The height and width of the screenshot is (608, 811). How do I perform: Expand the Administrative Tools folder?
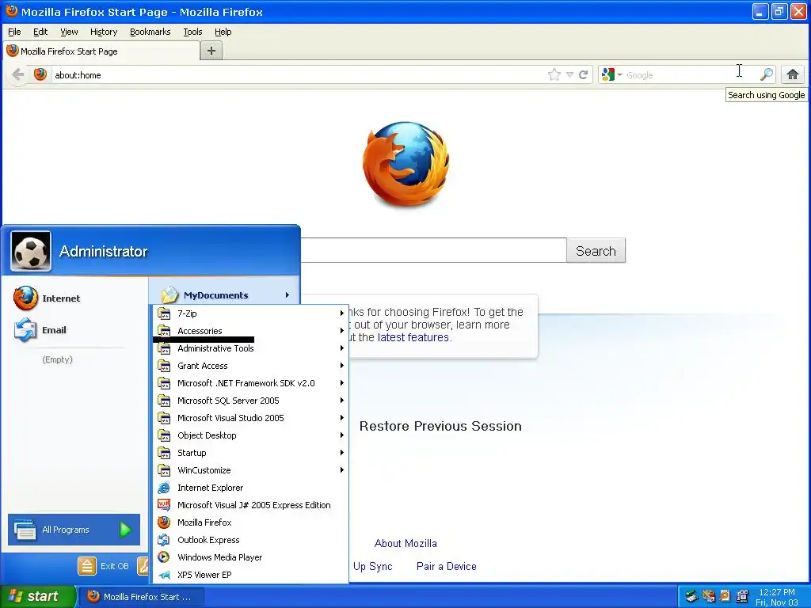point(251,348)
